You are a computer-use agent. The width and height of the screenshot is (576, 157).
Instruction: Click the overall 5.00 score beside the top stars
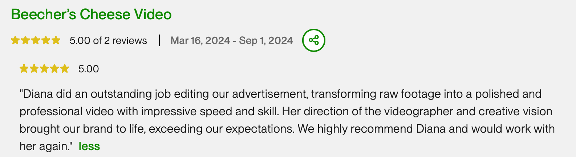(x=80, y=40)
